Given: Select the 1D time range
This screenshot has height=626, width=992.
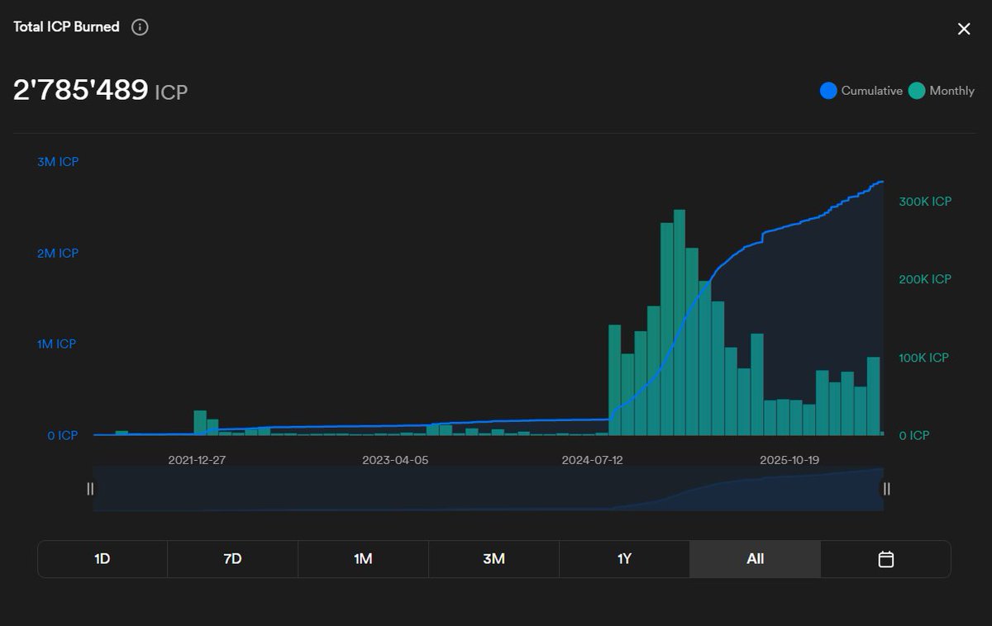Looking at the screenshot, I should click(103, 559).
